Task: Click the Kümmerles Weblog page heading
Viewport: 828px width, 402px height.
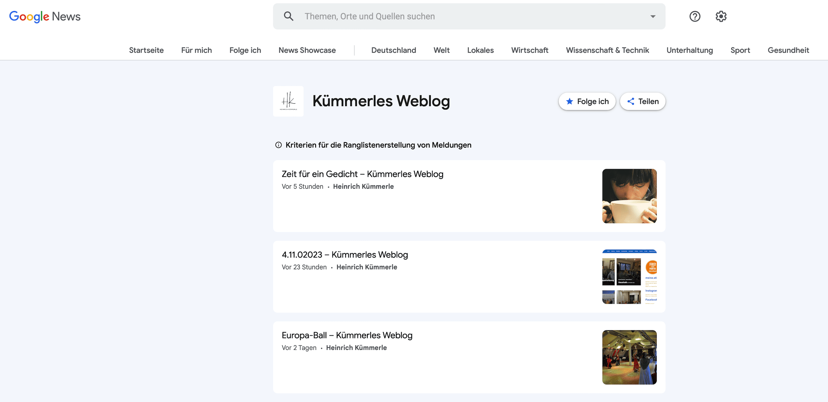Action: click(x=381, y=101)
